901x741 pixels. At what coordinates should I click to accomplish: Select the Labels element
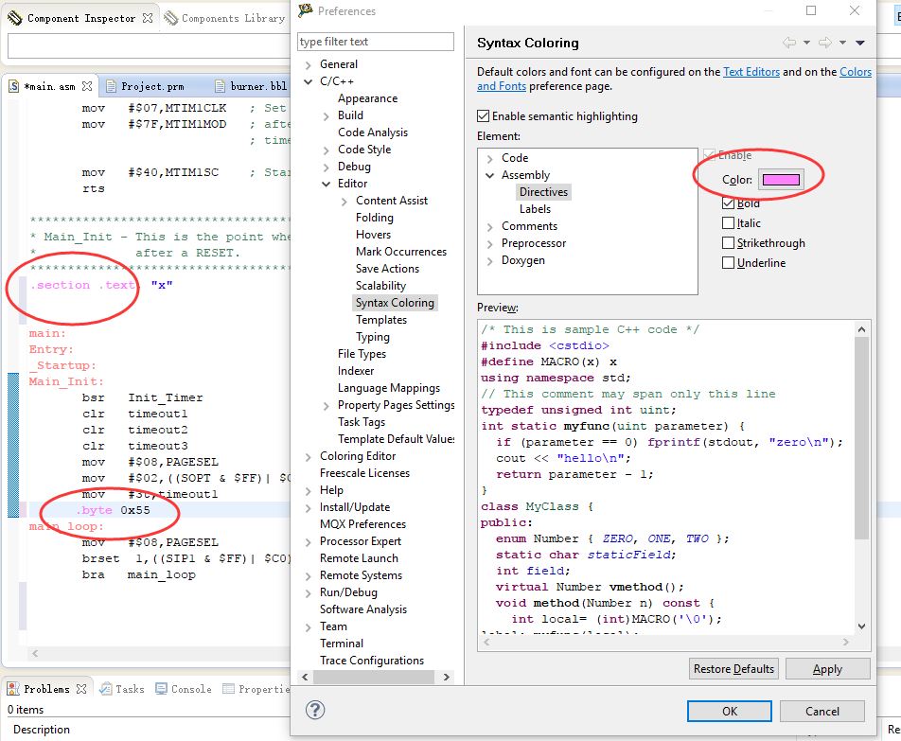coord(535,209)
